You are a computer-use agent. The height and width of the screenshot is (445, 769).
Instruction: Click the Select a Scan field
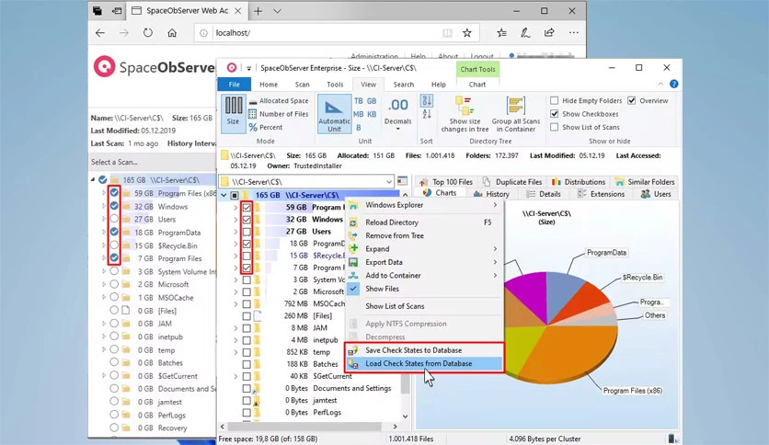coord(152,162)
